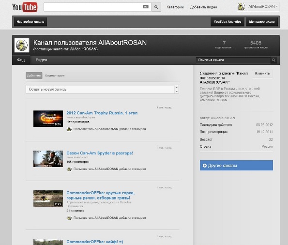Click the channel avatar in the banner
Viewport: 288px width, 245px height.
[x=22, y=45]
